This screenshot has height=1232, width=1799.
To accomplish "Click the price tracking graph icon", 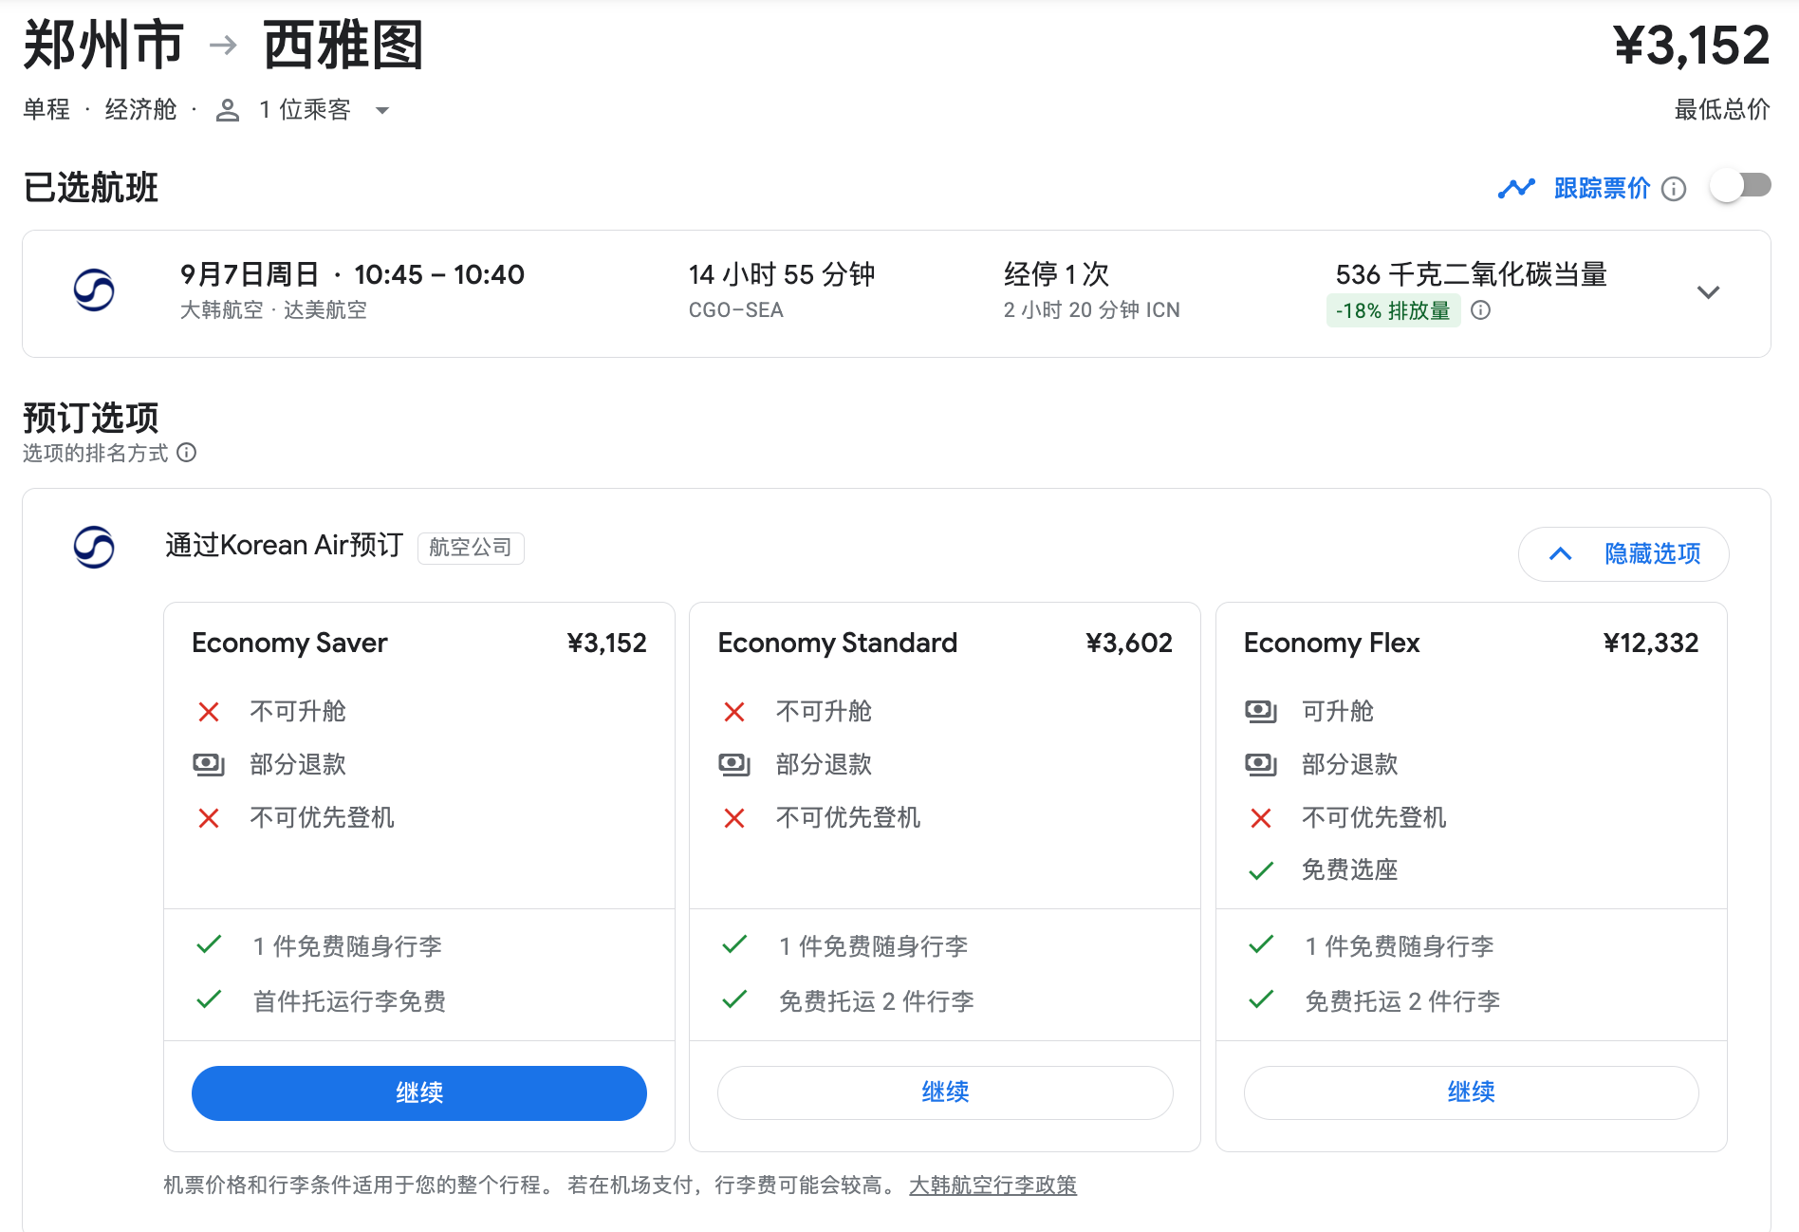I will click(x=1515, y=188).
